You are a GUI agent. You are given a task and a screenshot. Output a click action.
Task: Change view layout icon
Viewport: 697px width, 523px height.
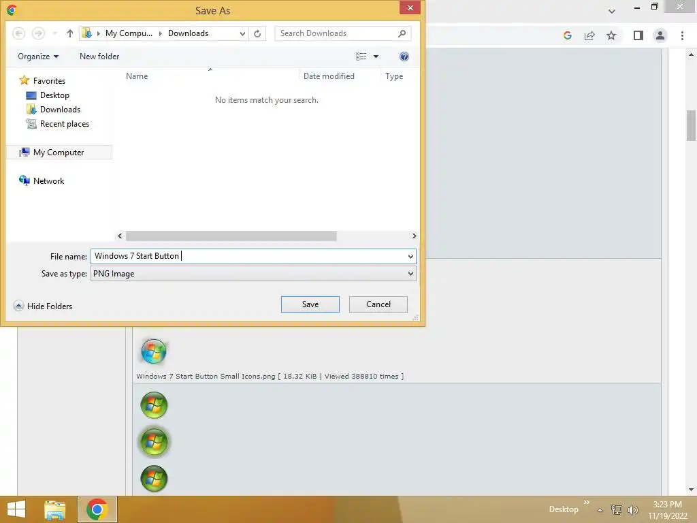(361, 57)
